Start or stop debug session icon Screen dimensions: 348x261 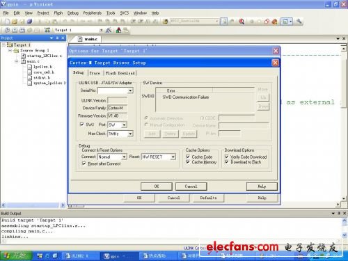click(242, 22)
